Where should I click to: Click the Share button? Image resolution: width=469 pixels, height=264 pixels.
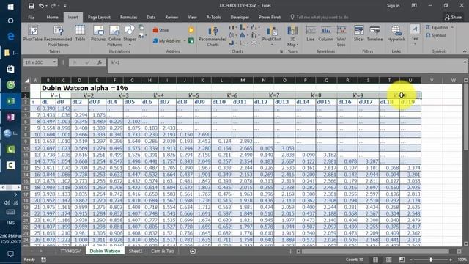453,18
